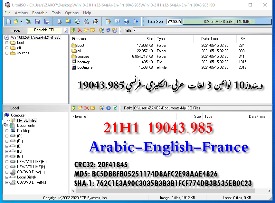275x203 pixels.
Task: Click the image Properties notepad icon
Action: [108, 22]
